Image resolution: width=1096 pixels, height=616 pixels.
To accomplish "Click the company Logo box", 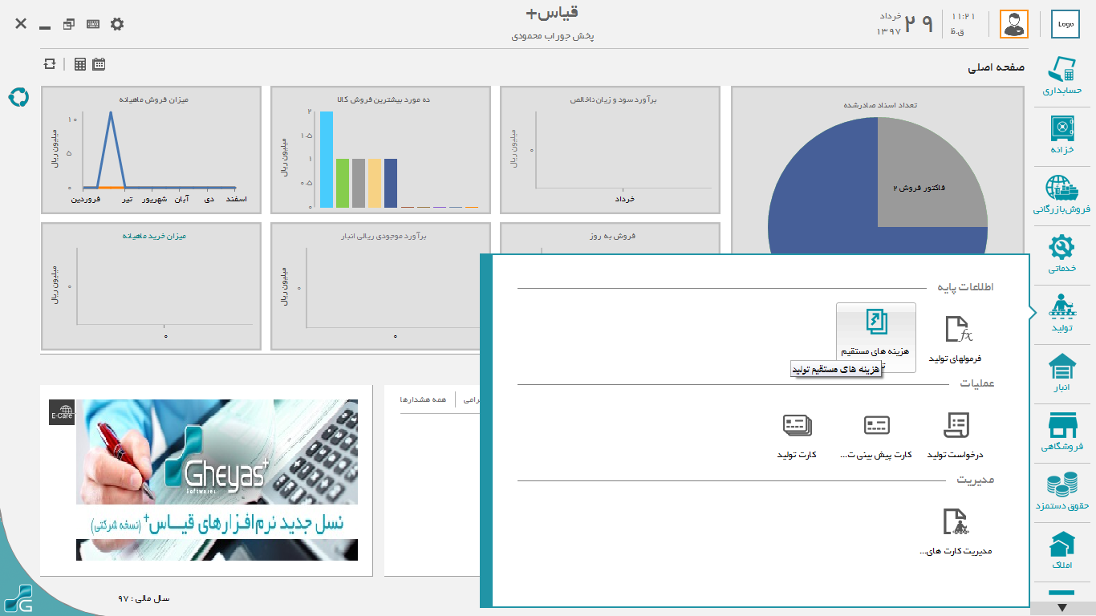I will (x=1066, y=24).
